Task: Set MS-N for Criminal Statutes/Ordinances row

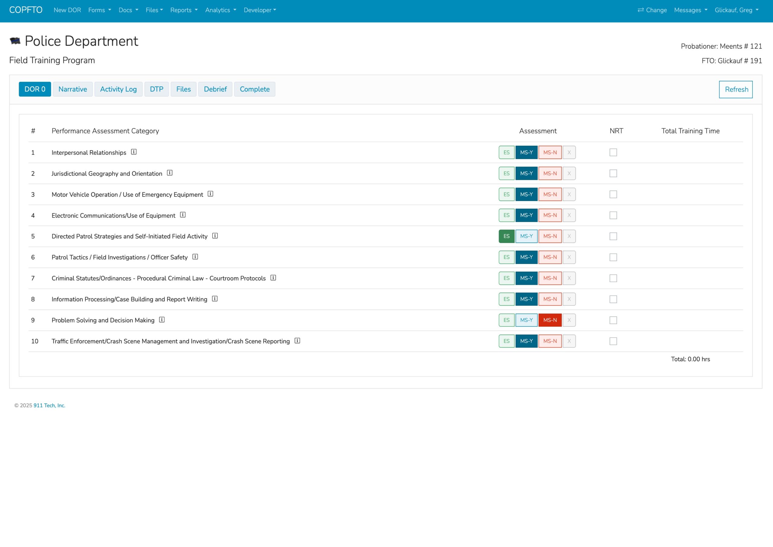Action: pos(550,278)
